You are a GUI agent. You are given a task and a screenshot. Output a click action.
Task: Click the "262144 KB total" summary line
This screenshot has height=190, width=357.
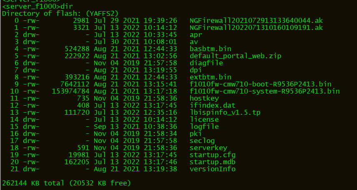click(67, 183)
